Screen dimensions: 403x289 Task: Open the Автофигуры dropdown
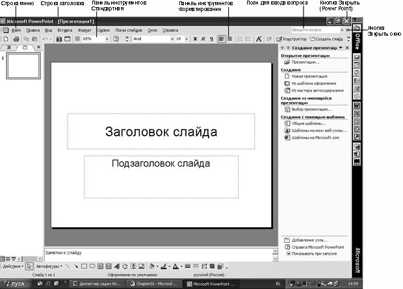pyautogui.click(x=49, y=266)
